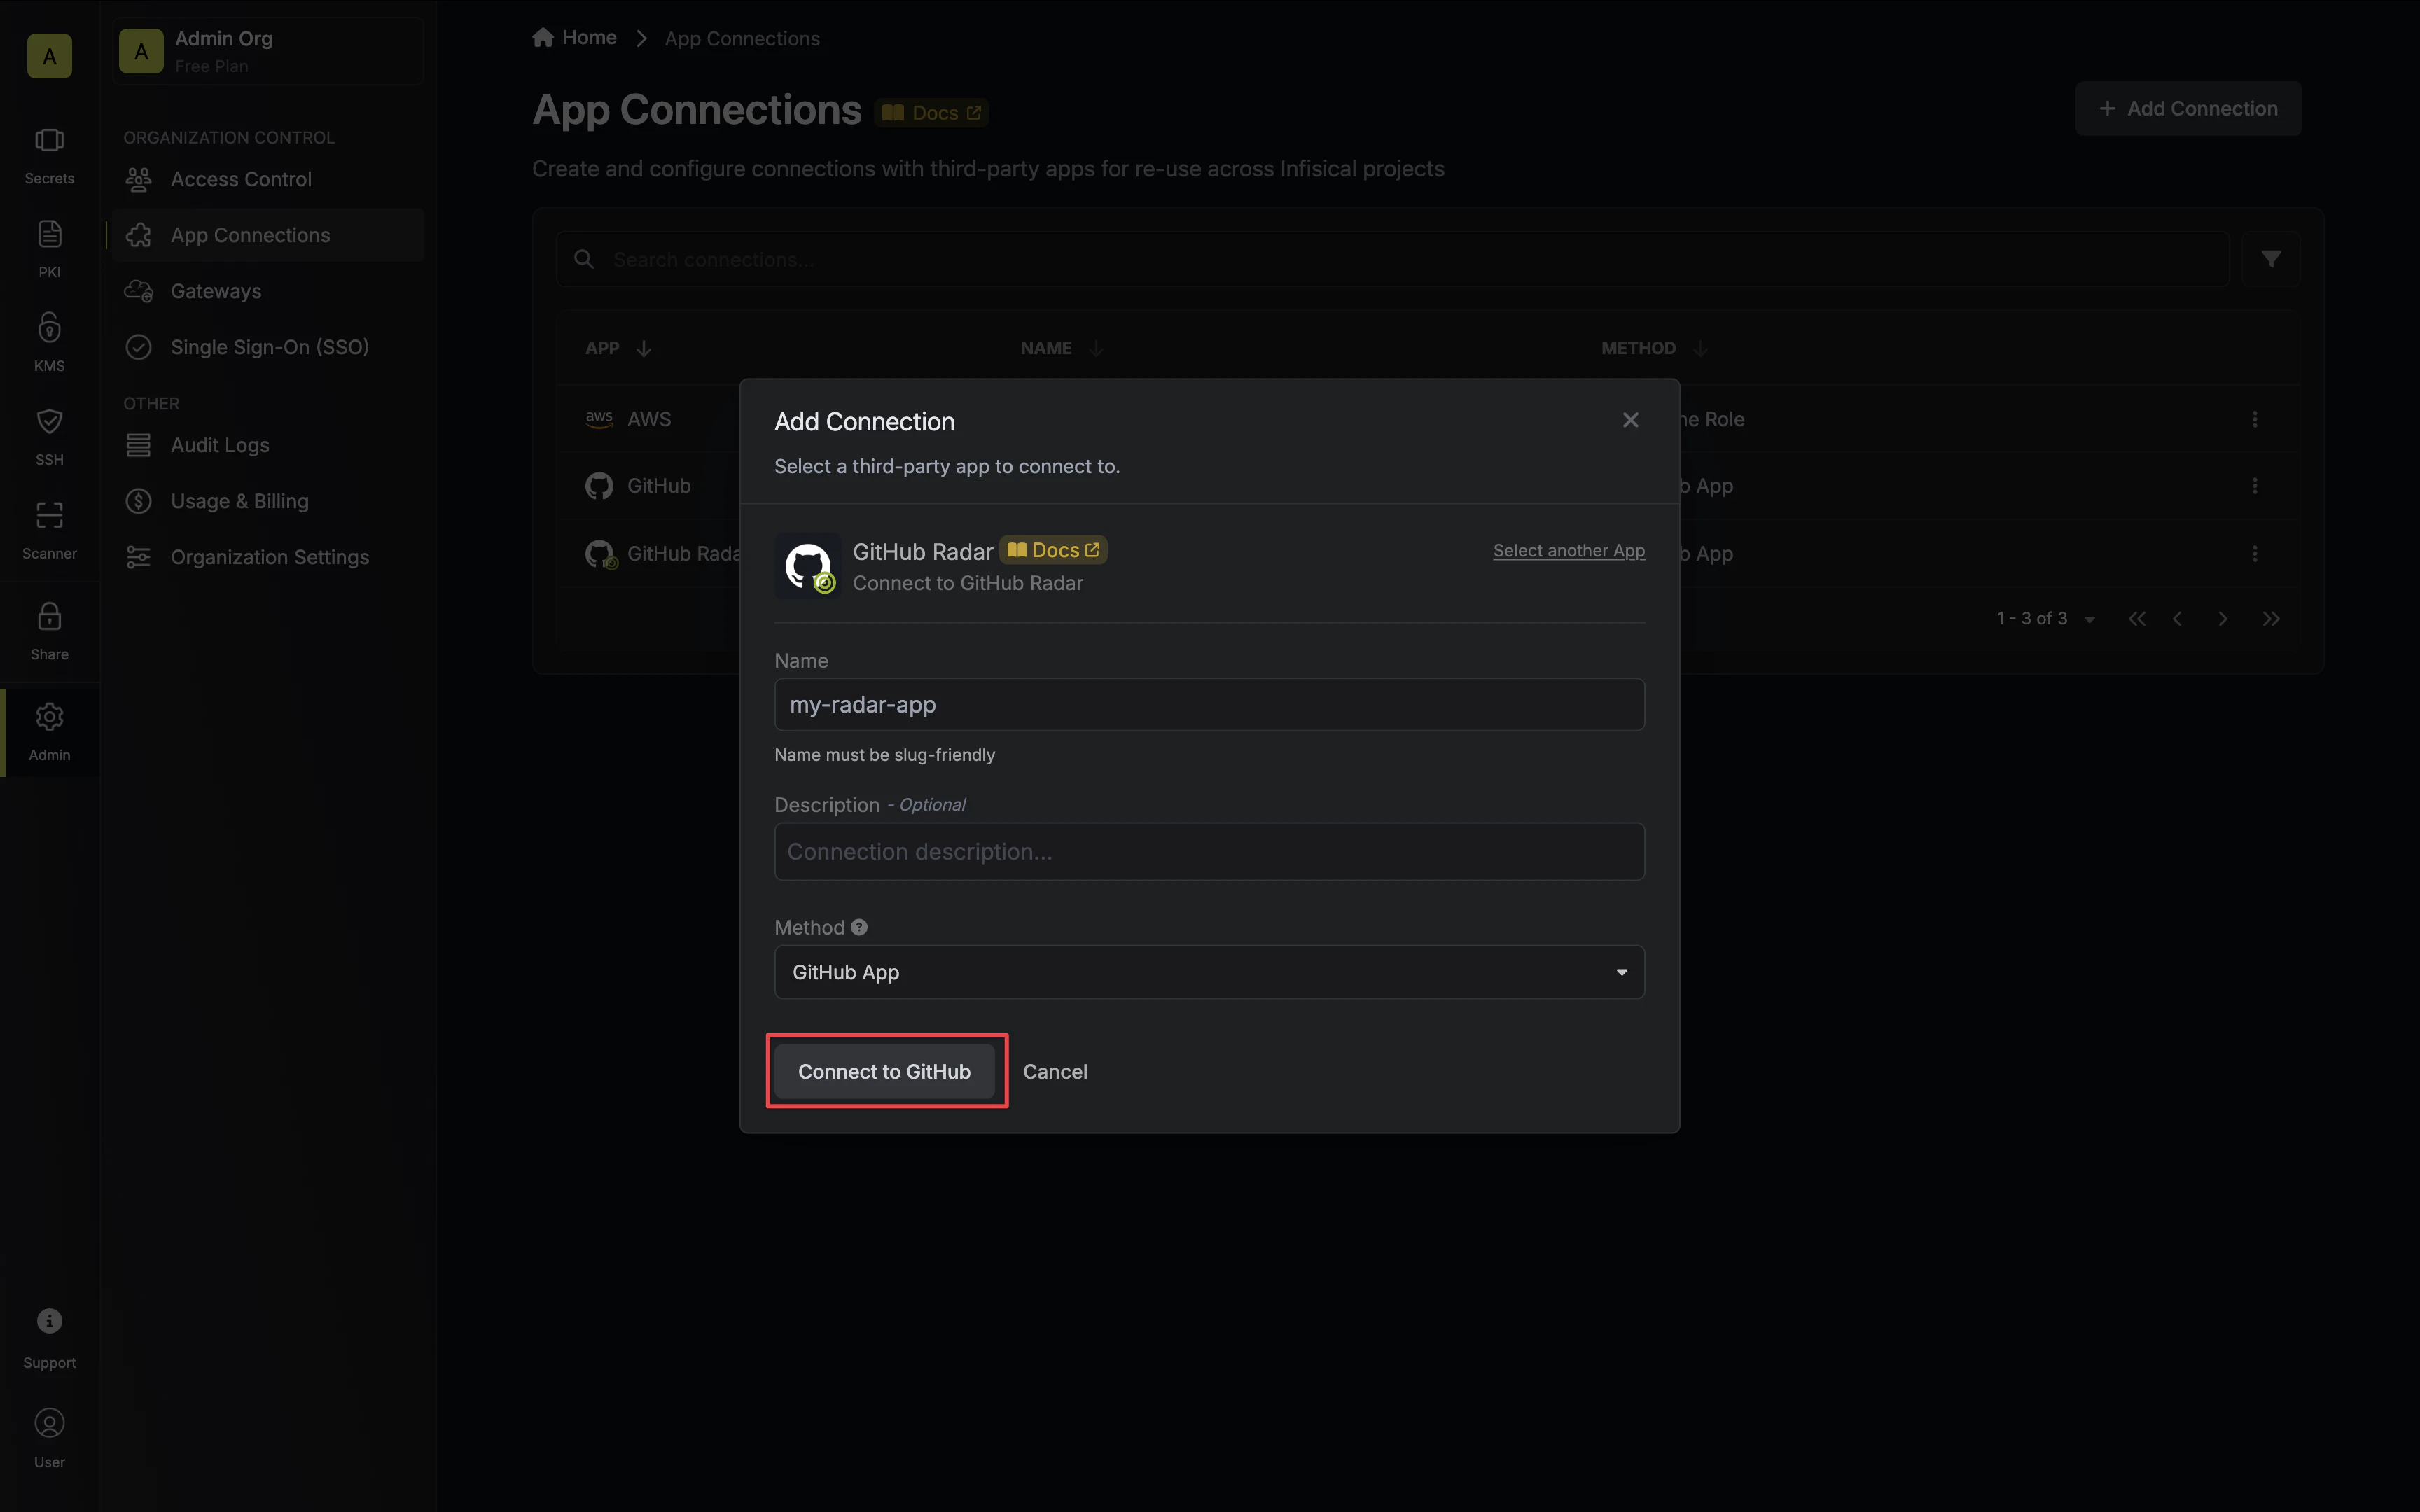This screenshot has height=1512, width=2420.
Task: Click the AWS row app name
Action: (649, 419)
